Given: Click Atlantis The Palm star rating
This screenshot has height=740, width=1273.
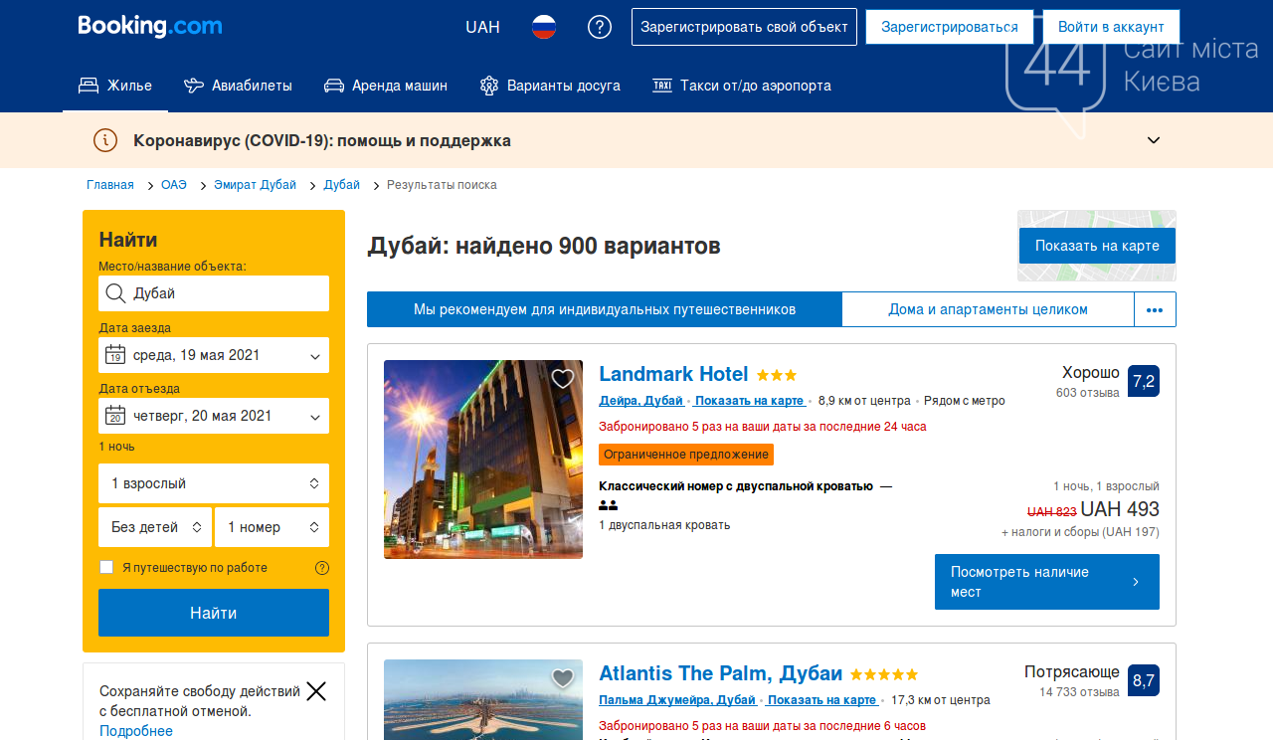Looking at the screenshot, I should tap(884, 674).
